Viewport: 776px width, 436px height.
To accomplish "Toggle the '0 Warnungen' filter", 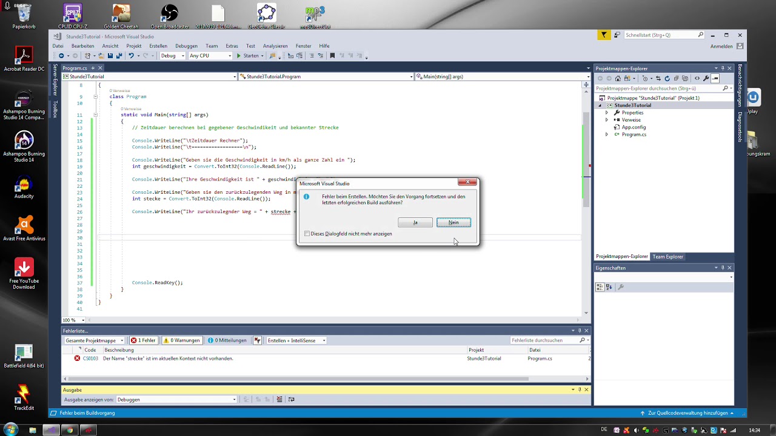I will click(x=181, y=340).
